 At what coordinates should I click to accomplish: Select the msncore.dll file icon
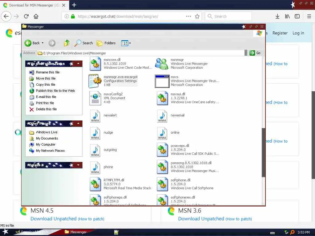[95, 64]
